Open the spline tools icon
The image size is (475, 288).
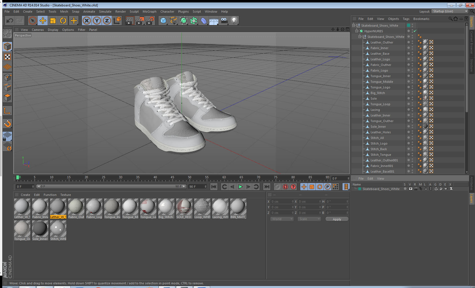click(x=173, y=20)
